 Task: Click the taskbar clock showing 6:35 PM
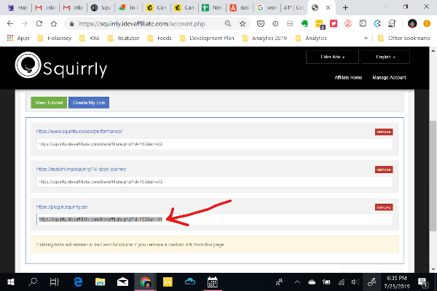point(397,282)
